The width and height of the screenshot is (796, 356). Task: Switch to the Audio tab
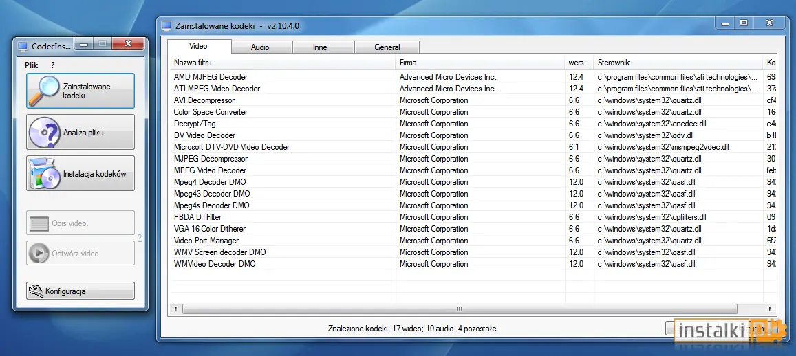pos(261,47)
